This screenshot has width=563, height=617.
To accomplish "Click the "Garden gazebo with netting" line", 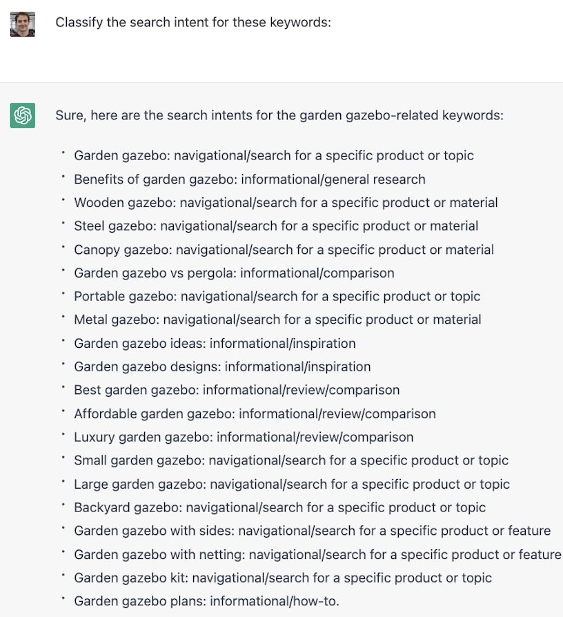I will tap(317, 554).
